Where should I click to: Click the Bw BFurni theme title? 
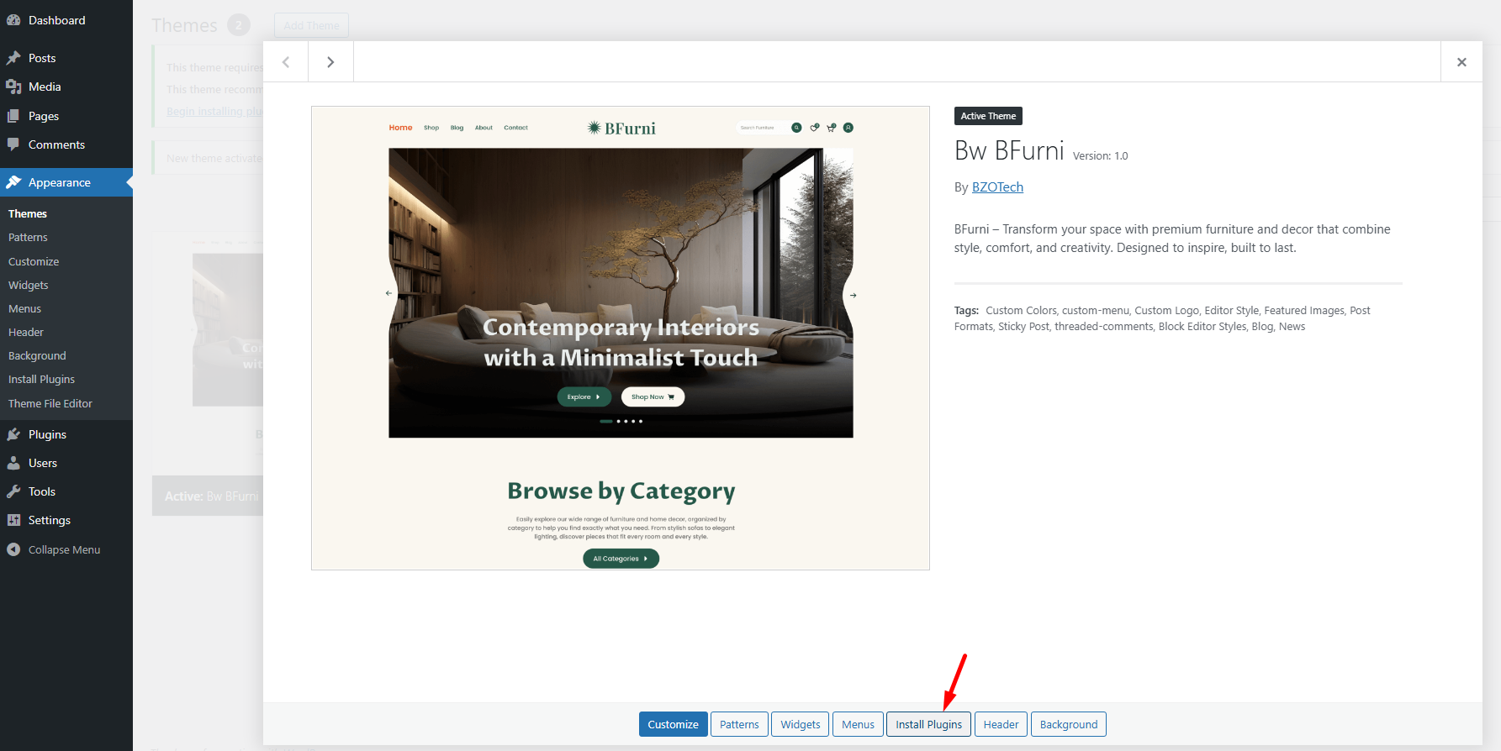[1009, 150]
